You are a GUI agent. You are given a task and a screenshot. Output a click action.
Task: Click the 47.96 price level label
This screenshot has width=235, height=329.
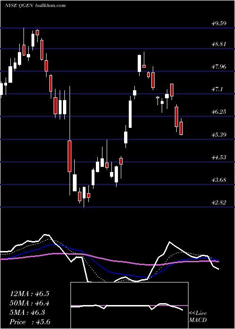tap(219, 67)
